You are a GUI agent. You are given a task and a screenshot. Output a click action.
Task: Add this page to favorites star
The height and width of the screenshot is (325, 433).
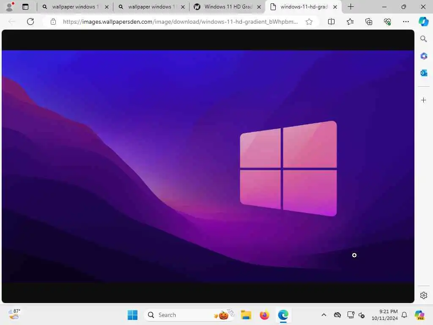[x=309, y=22]
